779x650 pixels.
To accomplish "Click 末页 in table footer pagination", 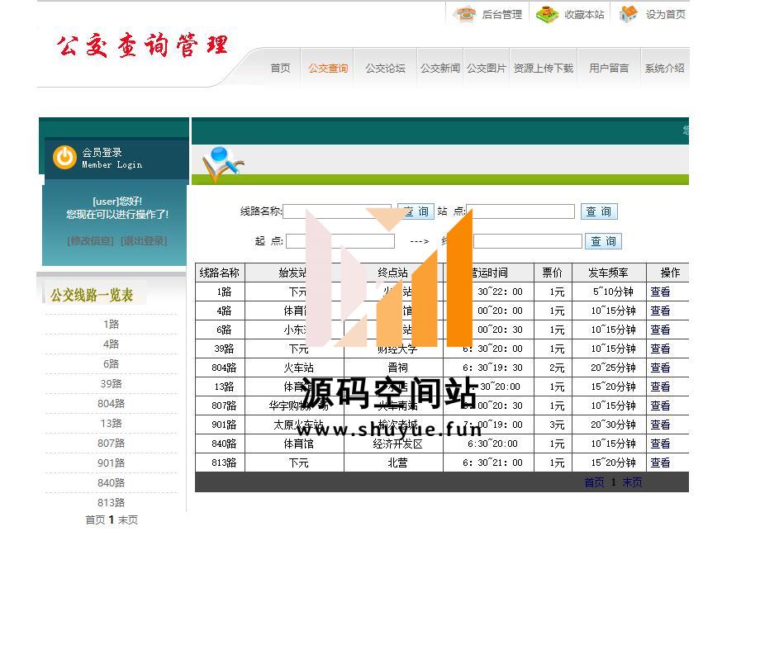I will [632, 482].
